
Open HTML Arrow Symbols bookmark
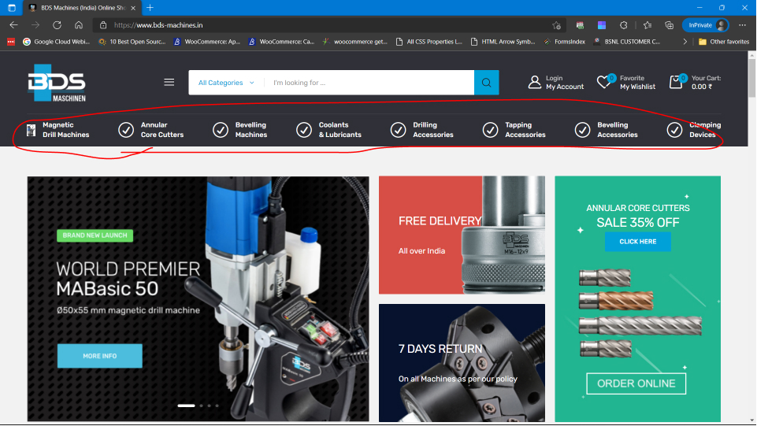[503, 42]
